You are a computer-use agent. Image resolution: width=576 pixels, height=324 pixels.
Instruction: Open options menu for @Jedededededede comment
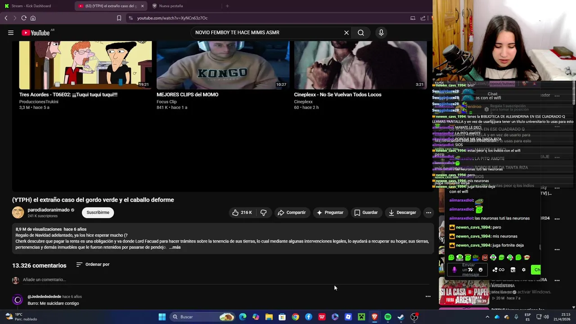coord(428,297)
